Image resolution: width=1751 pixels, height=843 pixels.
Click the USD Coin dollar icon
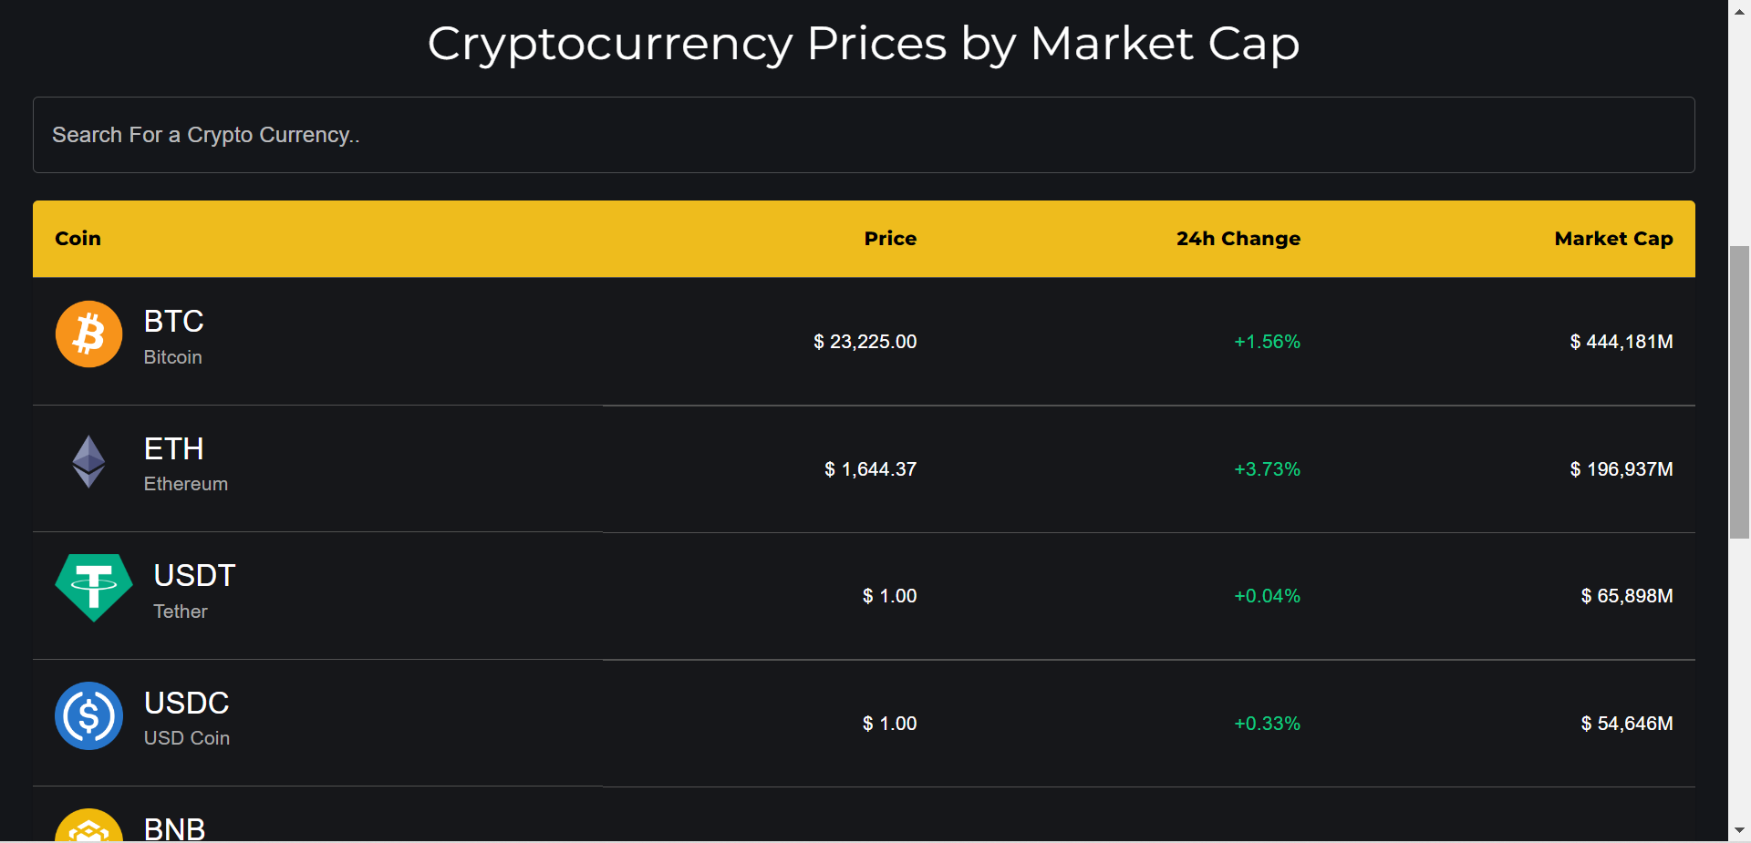coord(88,715)
